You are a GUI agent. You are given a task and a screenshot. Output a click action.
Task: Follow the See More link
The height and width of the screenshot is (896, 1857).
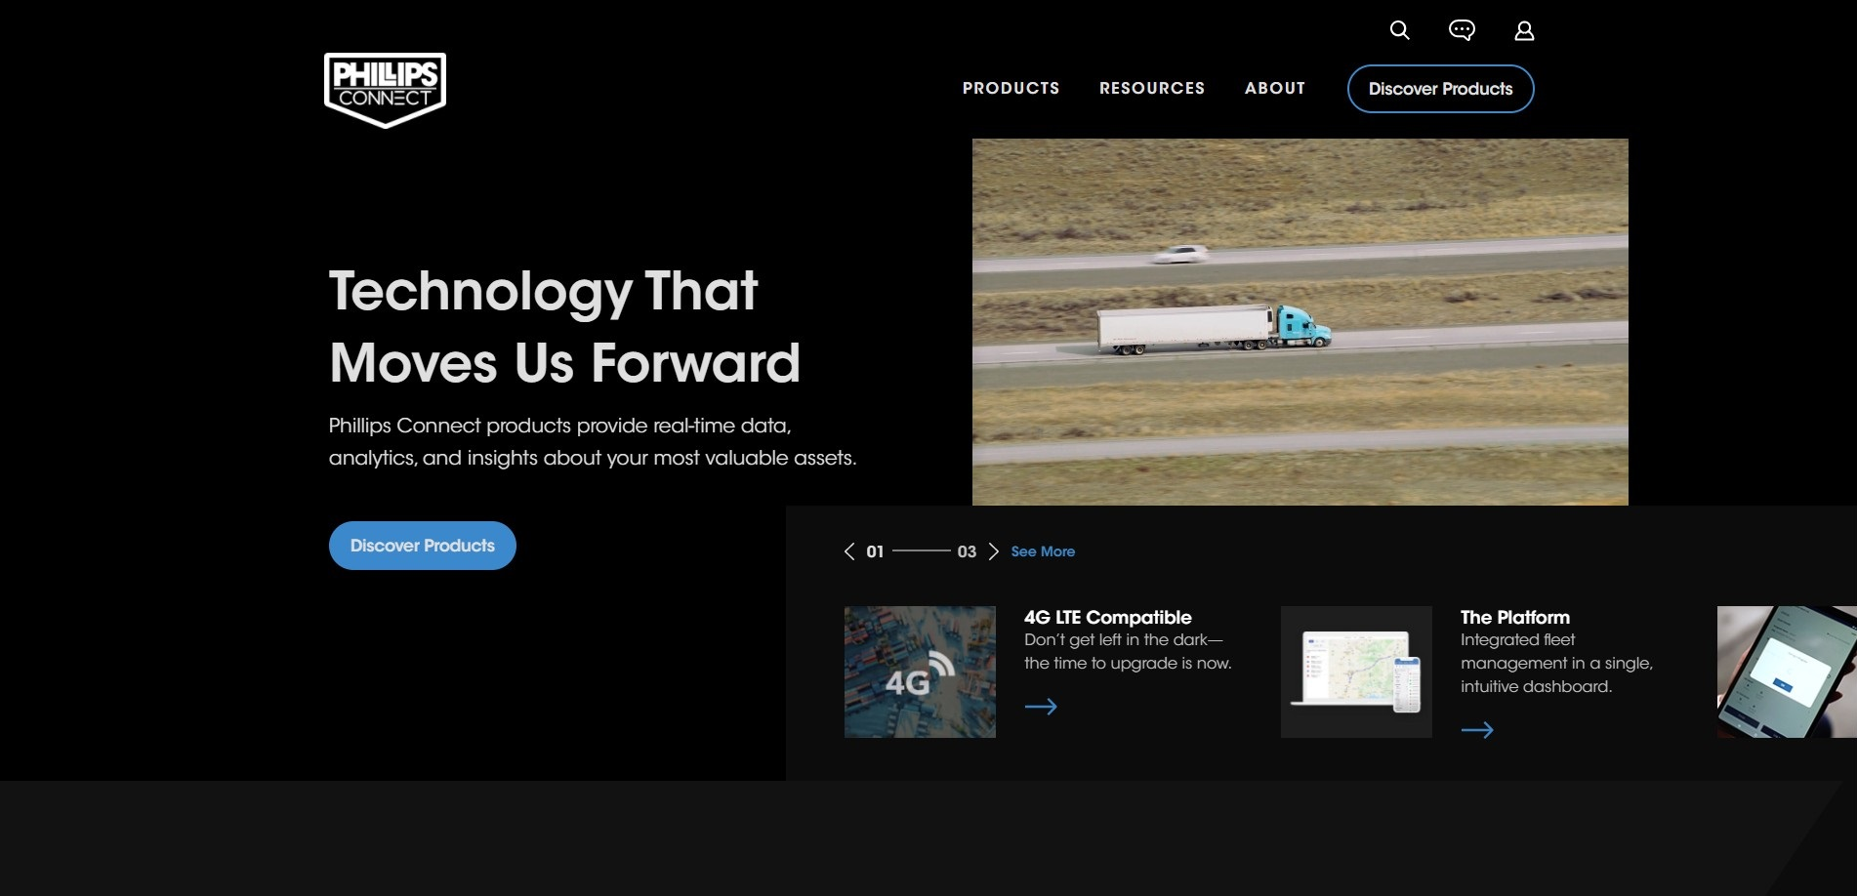pos(1043,551)
